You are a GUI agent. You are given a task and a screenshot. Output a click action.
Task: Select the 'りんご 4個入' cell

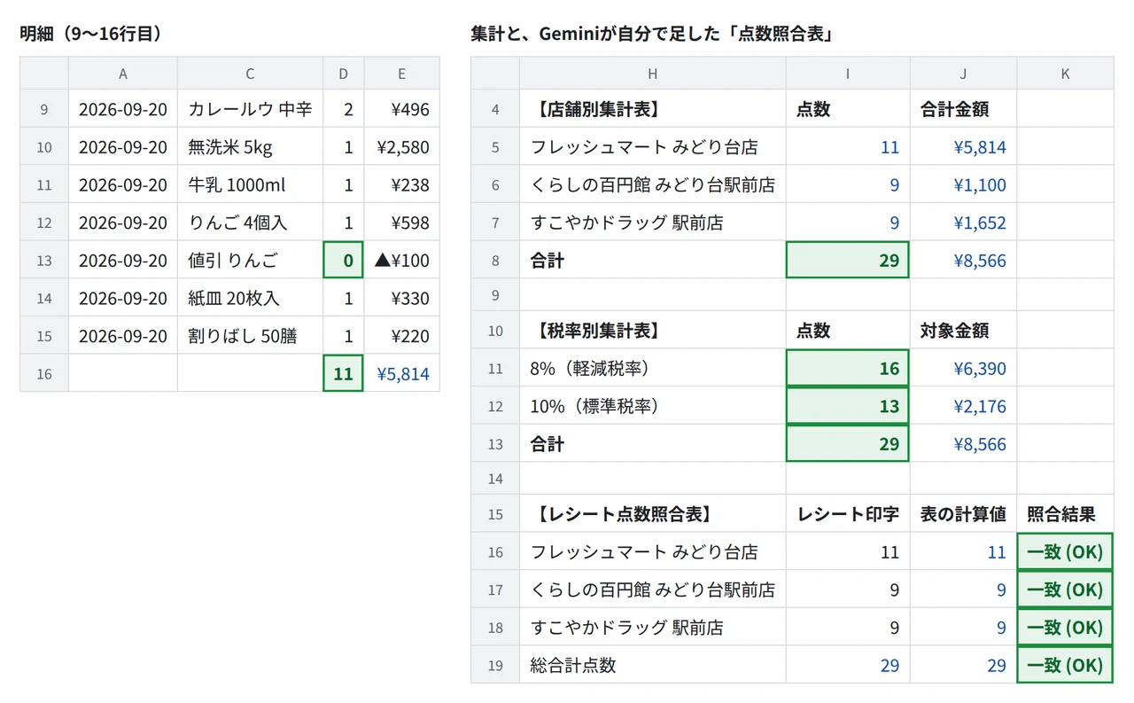pos(250,223)
